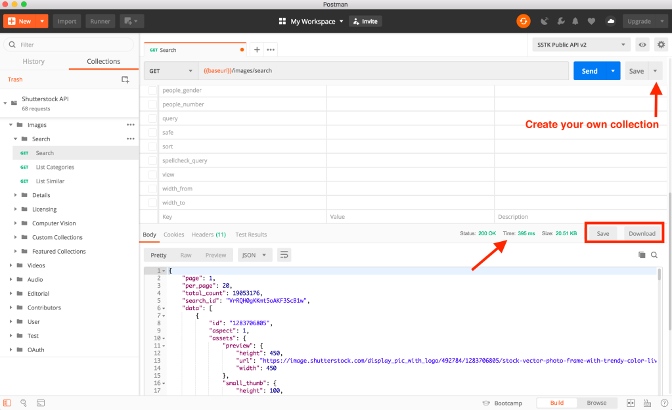Switch to the Collections tab

(x=103, y=61)
